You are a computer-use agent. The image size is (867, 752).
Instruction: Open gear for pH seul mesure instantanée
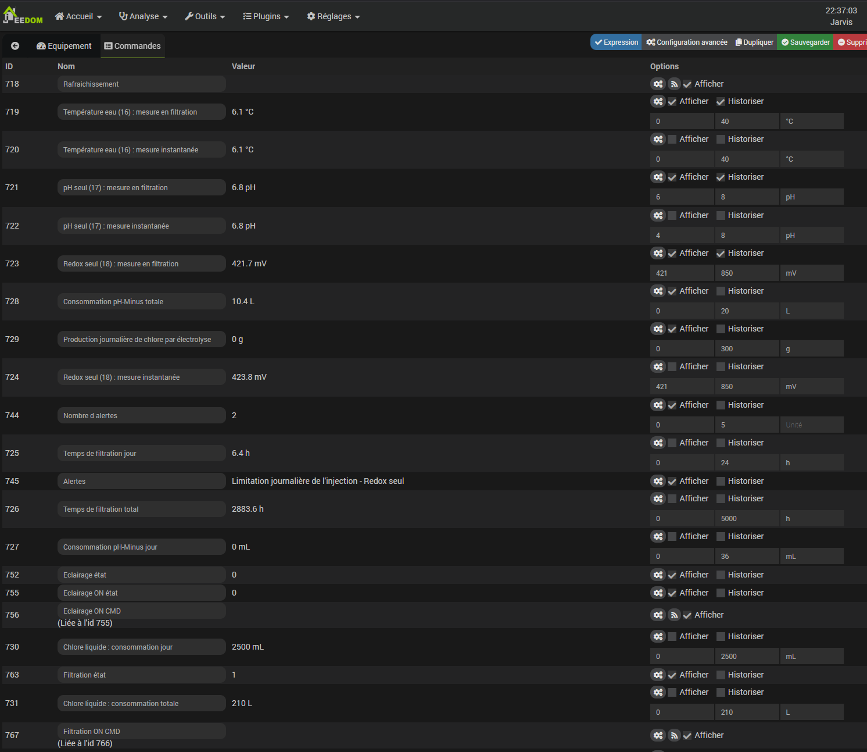[658, 215]
